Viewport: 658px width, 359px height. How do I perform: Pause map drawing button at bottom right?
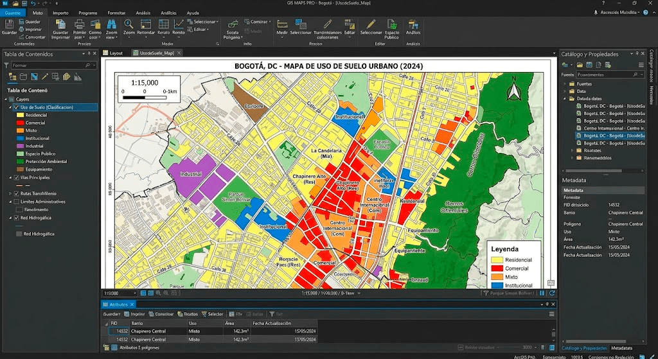[x=542, y=293]
